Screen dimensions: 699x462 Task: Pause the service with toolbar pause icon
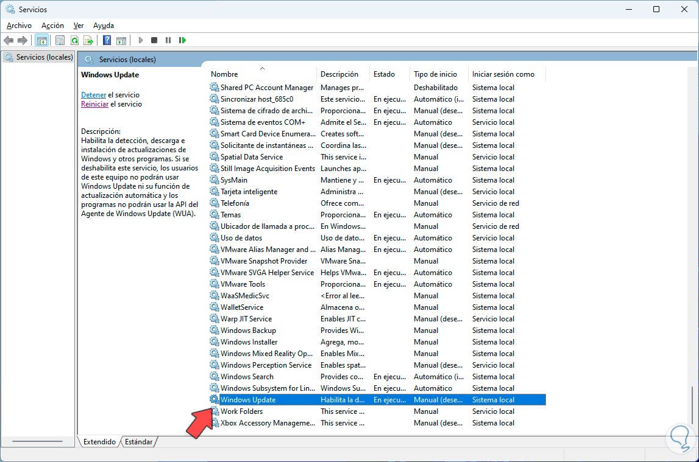tap(168, 41)
